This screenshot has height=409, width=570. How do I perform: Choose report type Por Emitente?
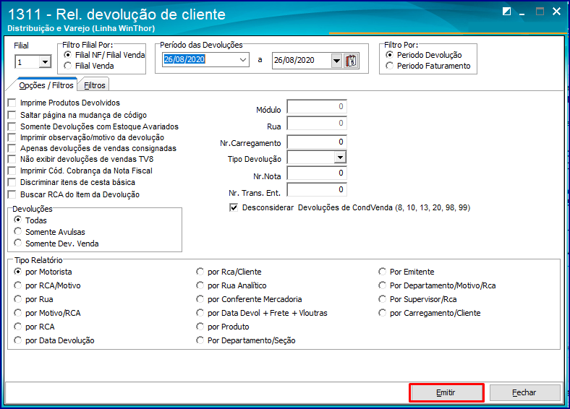click(382, 272)
